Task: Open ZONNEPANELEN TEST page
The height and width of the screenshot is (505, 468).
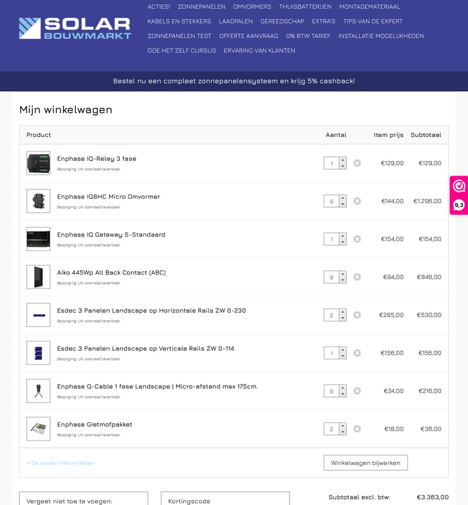Action: point(179,36)
